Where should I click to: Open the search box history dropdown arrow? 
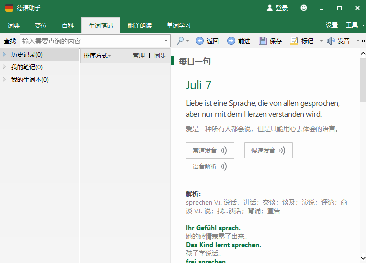166,41
